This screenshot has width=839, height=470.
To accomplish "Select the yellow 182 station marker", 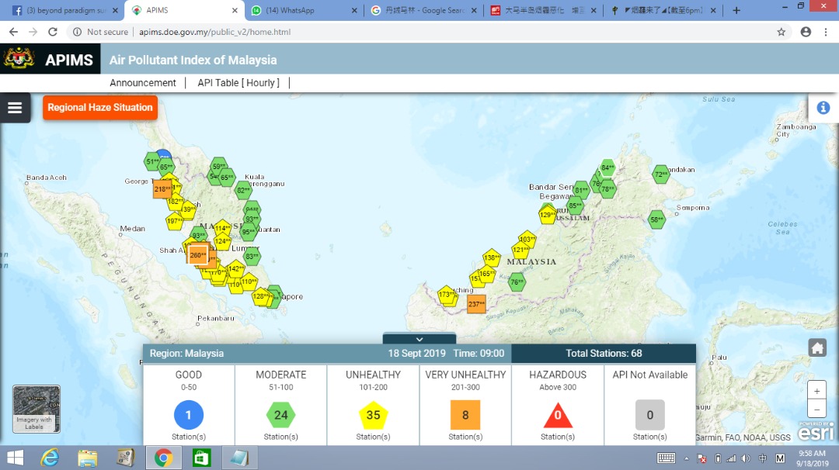I will 175,202.
